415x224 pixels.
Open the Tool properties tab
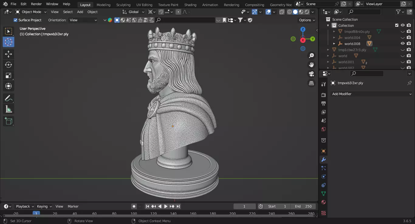(324, 84)
